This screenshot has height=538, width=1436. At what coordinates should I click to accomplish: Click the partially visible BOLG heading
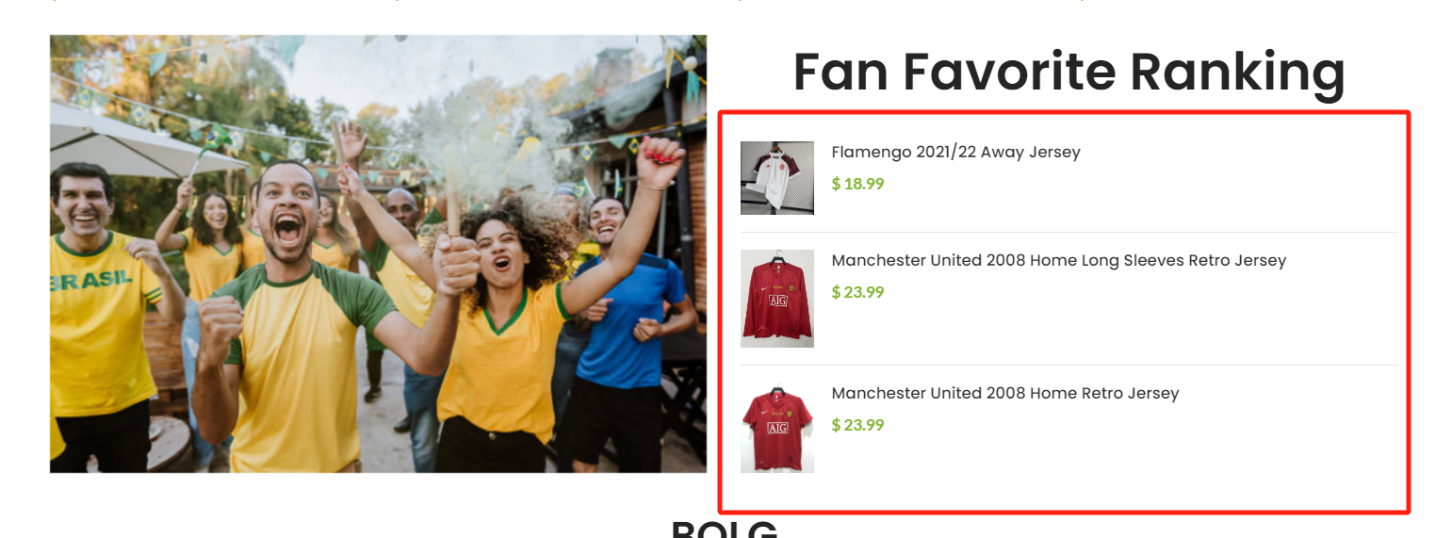point(724,529)
